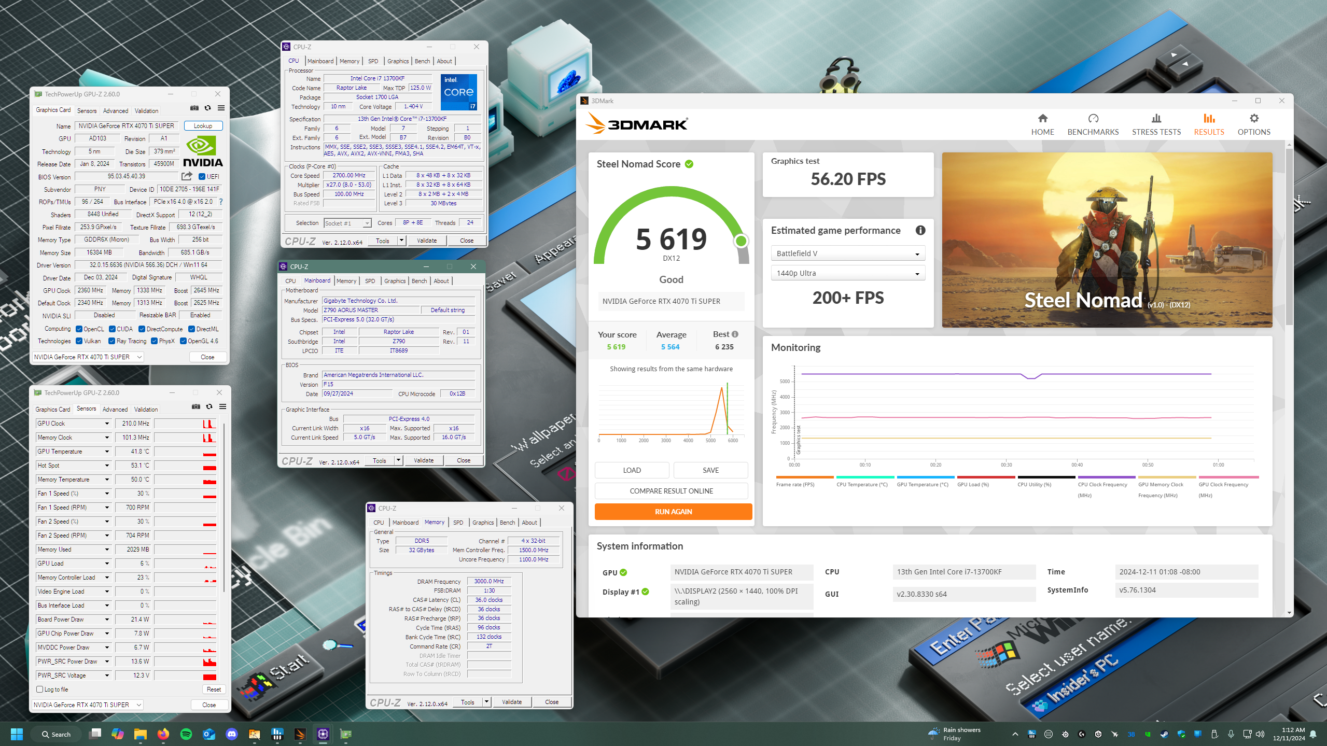Click Lookup button in GPU-Z
This screenshot has width=1327, height=746.
tap(203, 125)
